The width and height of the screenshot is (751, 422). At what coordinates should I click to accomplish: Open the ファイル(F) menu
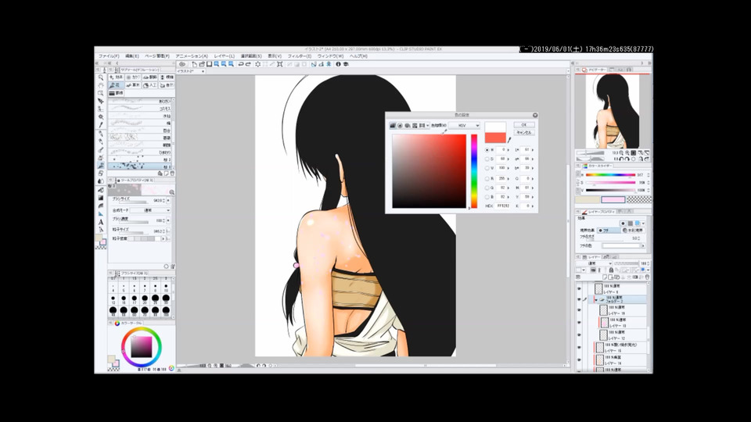coord(108,56)
